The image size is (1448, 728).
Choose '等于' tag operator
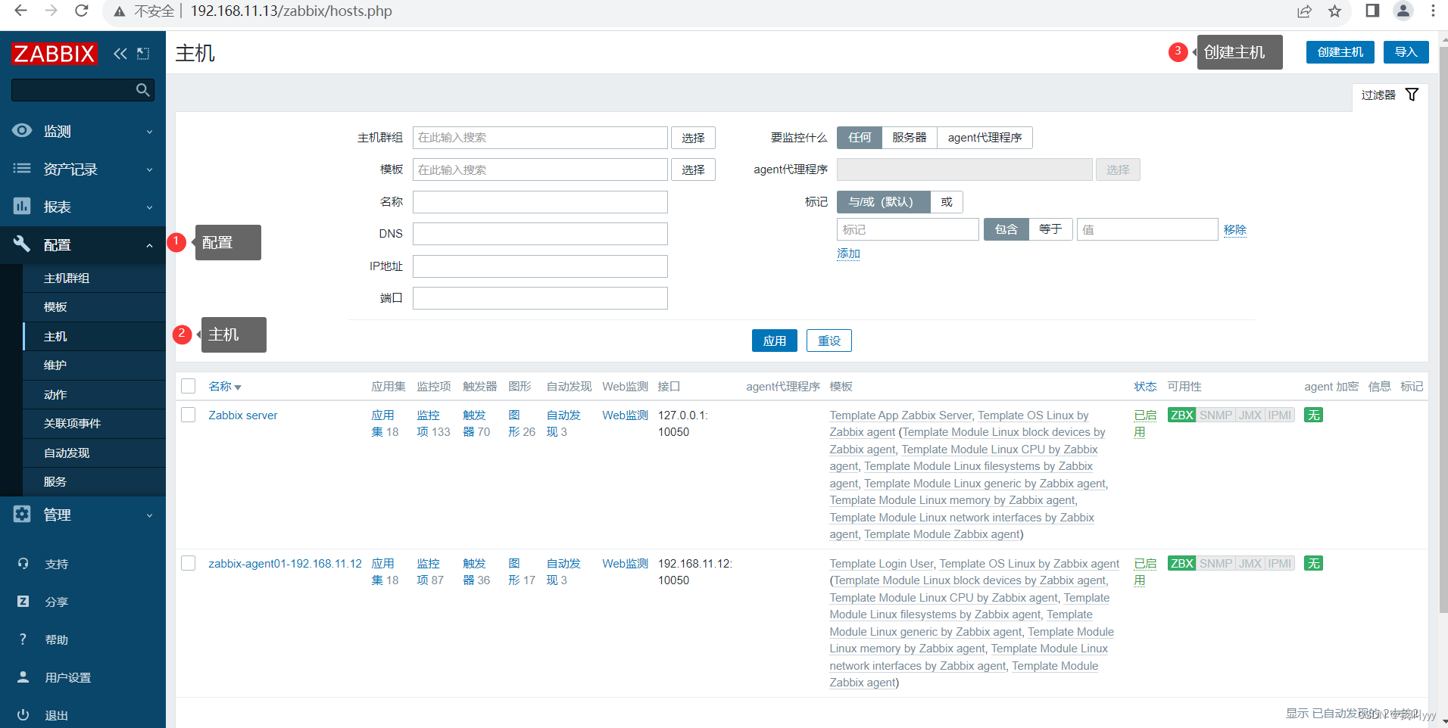click(1050, 229)
